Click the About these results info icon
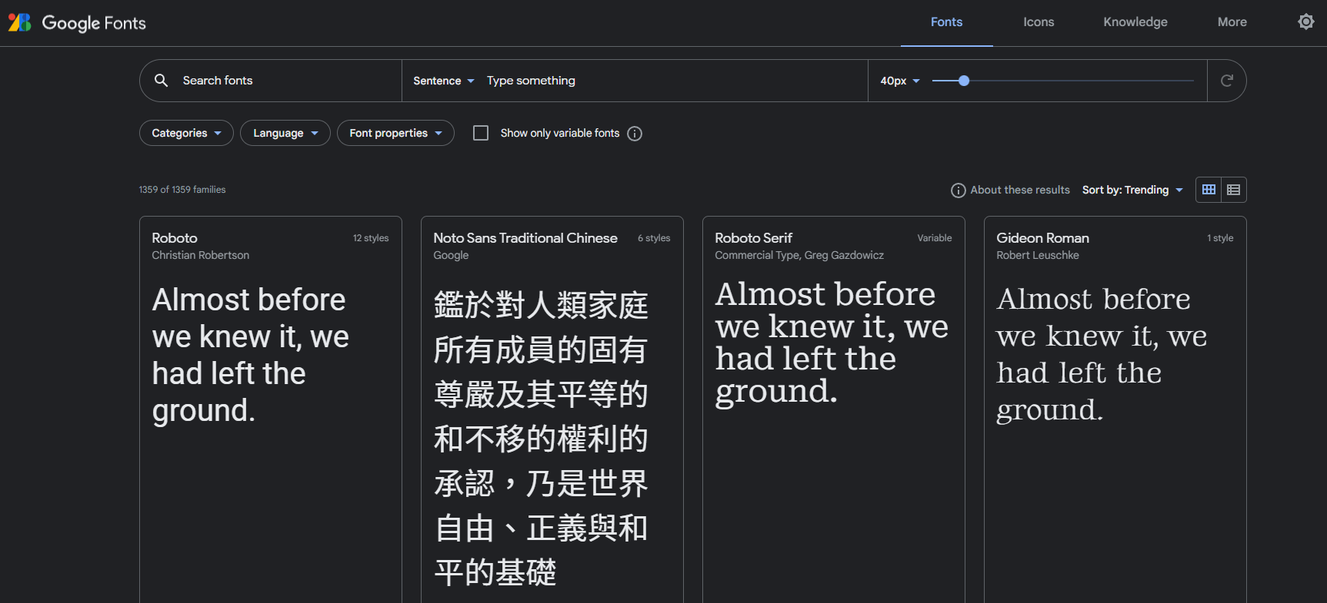Image resolution: width=1327 pixels, height=603 pixels. [958, 191]
